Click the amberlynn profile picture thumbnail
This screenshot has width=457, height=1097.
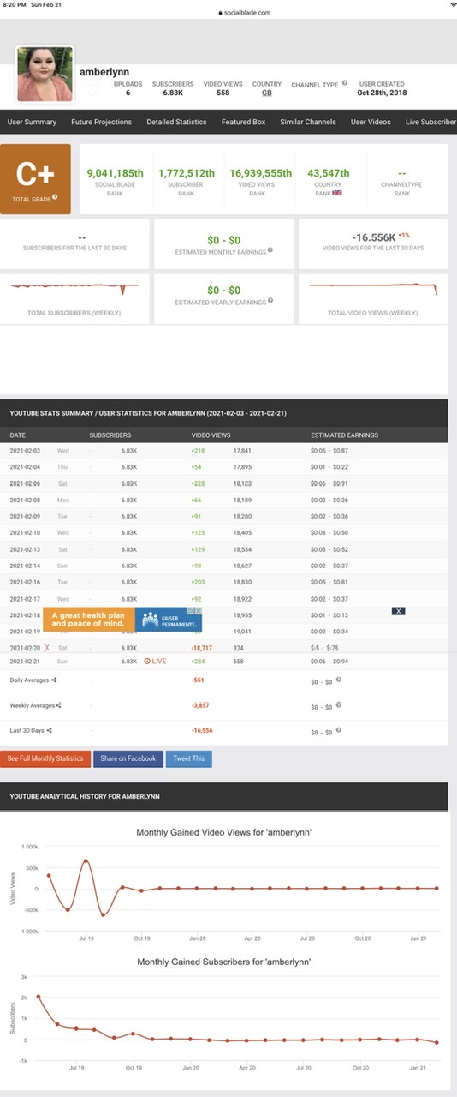point(45,74)
